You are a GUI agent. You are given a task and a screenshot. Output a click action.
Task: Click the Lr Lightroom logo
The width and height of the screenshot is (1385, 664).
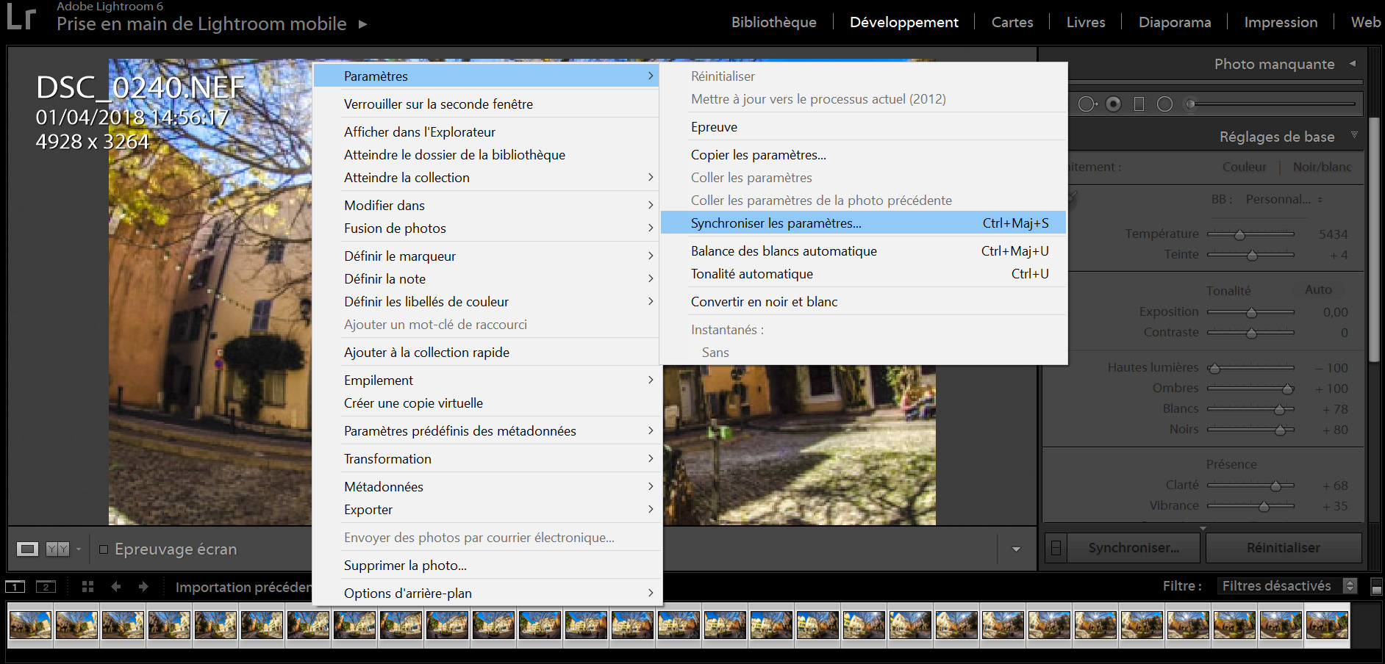pos(21,18)
